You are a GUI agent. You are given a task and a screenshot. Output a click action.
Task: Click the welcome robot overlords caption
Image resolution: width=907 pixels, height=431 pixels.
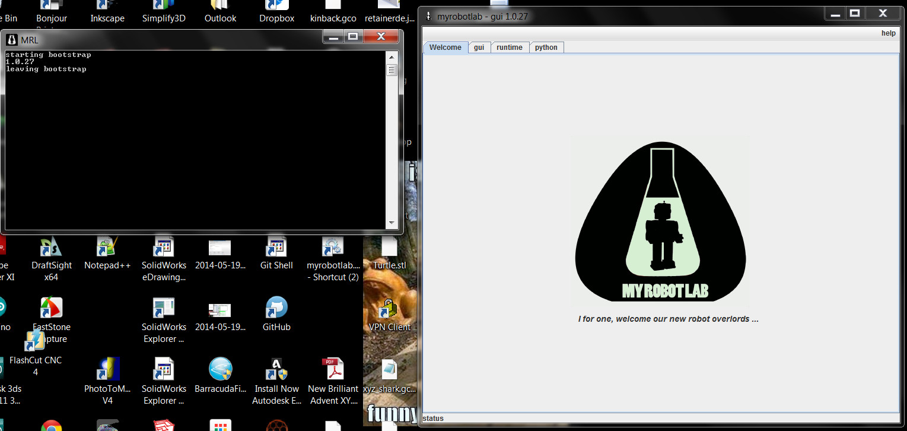pos(668,319)
